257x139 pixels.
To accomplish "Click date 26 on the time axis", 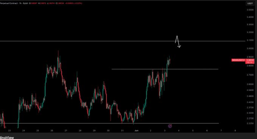I will (52, 131).
